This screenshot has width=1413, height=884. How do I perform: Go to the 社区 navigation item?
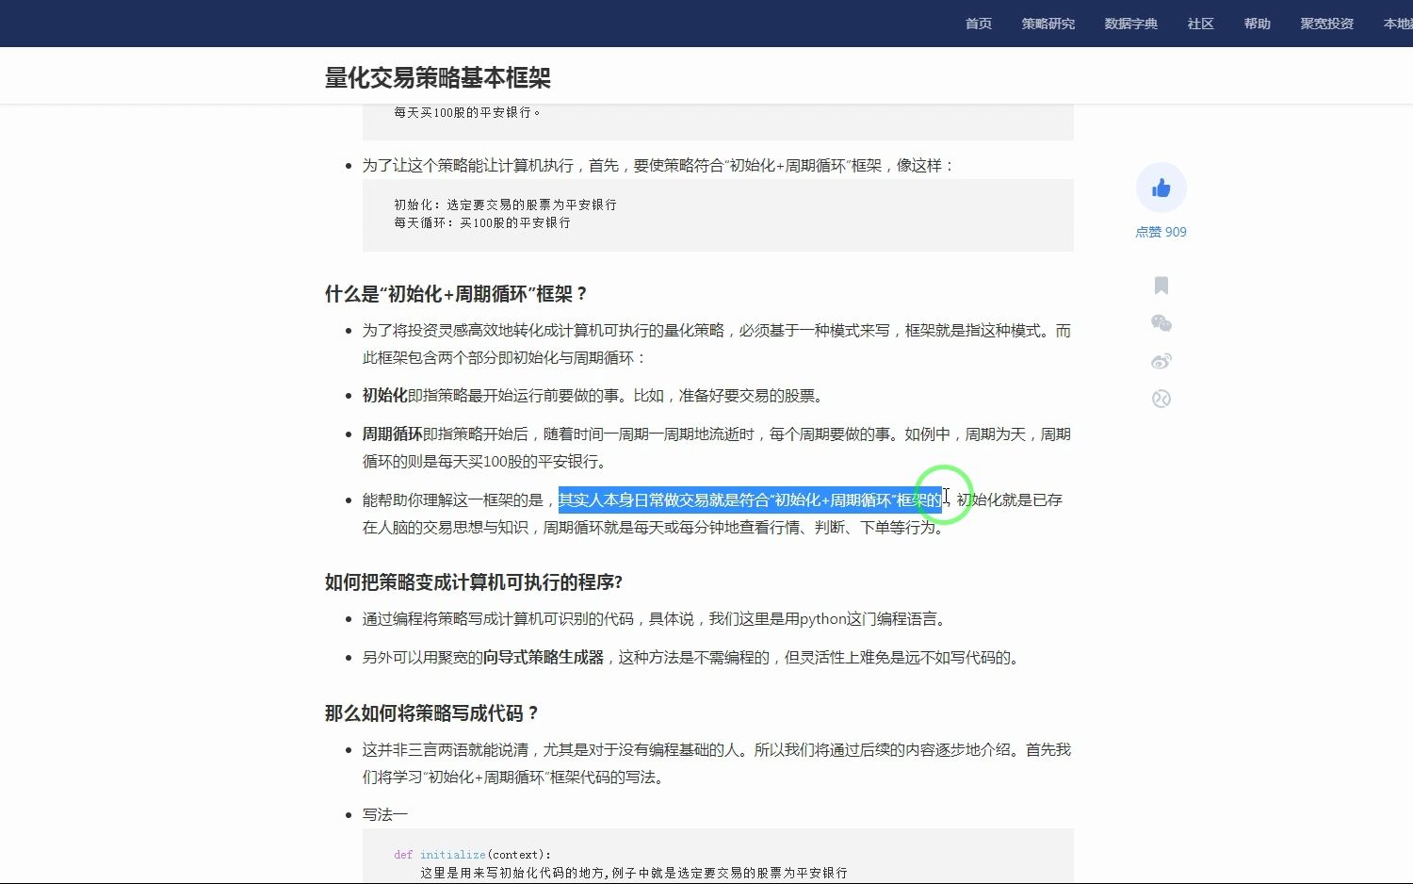[1201, 24]
